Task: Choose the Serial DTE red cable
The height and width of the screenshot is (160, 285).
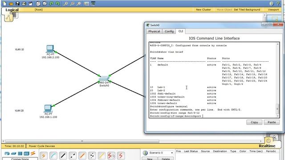Action: [x=121, y=156]
